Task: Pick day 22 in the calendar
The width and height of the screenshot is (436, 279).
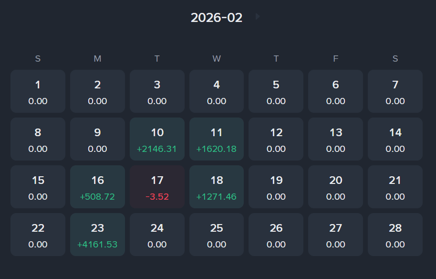Action: click(x=38, y=235)
